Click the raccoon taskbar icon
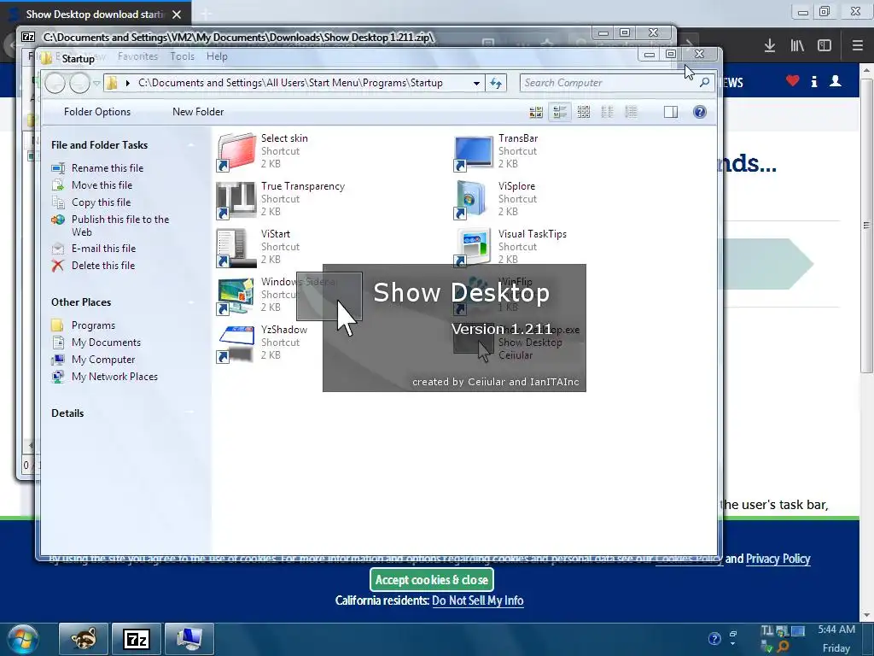This screenshot has height=656, width=874. [x=84, y=639]
